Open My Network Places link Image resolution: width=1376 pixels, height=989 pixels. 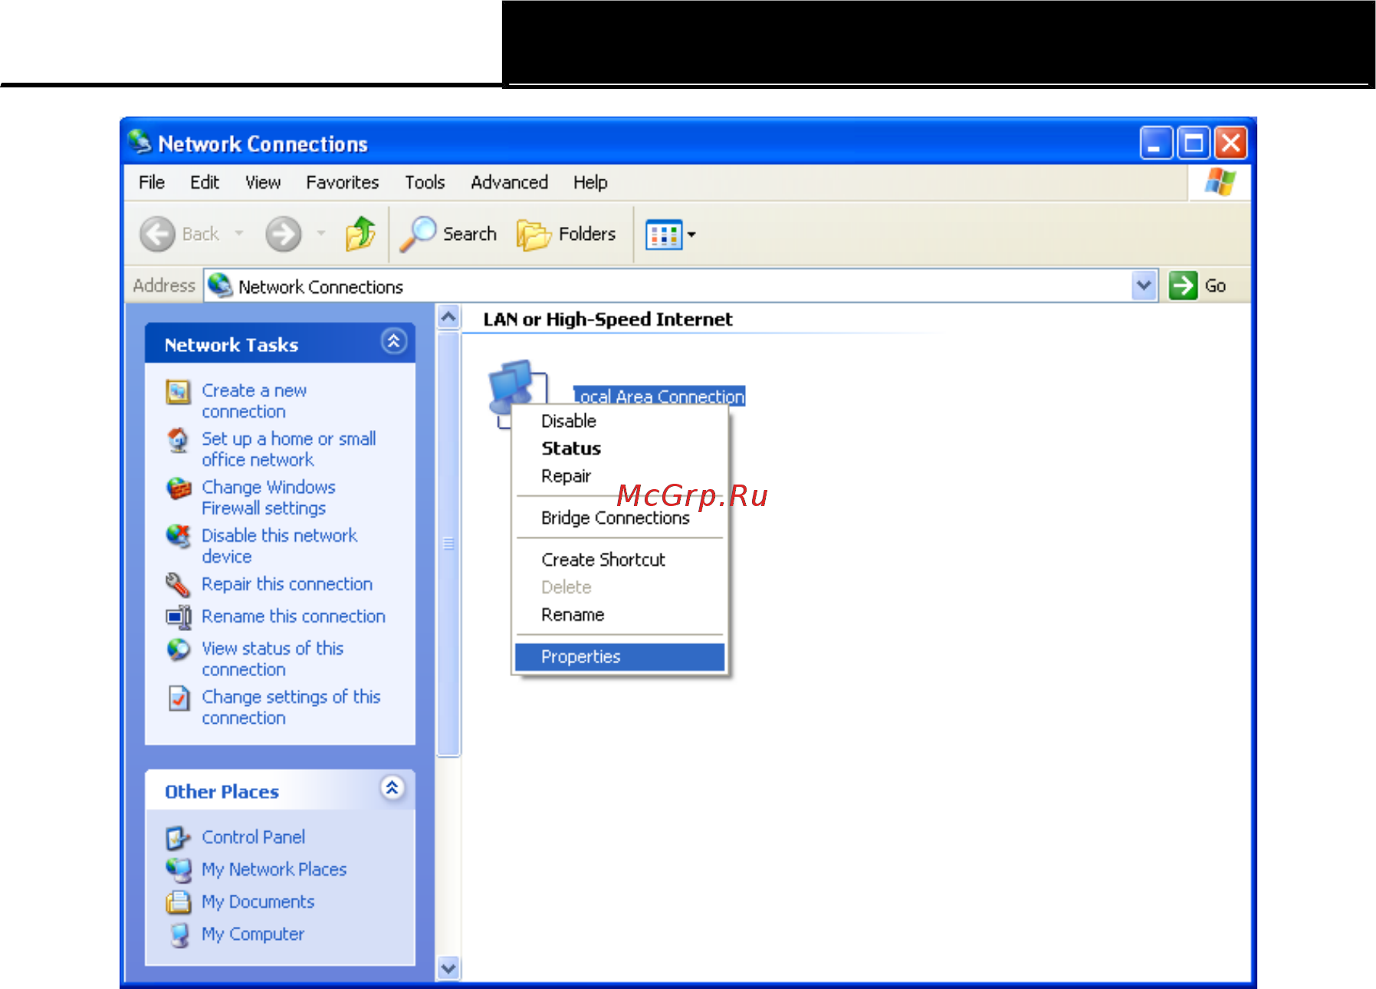point(274,869)
